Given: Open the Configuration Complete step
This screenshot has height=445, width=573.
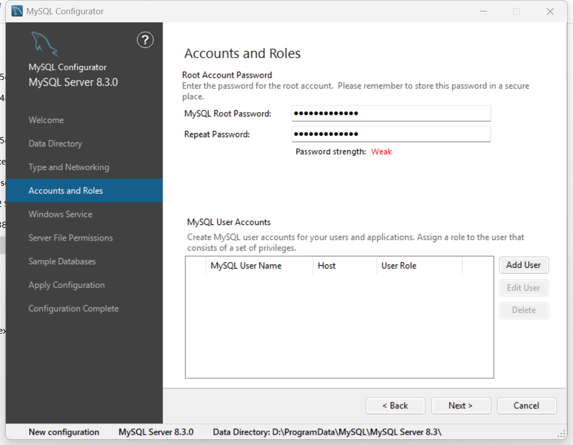Looking at the screenshot, I should coord(74,308).
